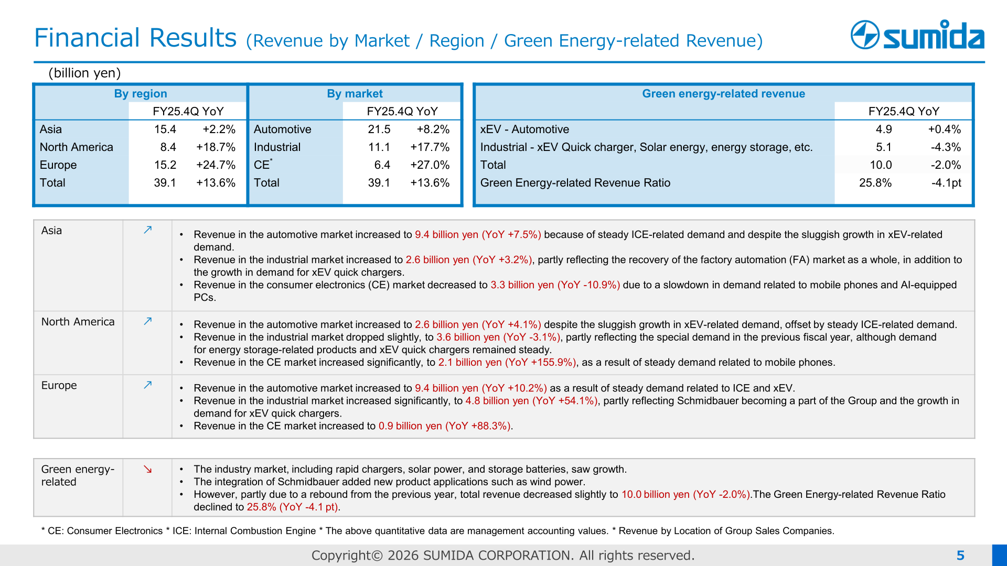Click 'xEV - Automotive' row label
Viewport: 1007px width, 566px height.
[x=525, y=129]
